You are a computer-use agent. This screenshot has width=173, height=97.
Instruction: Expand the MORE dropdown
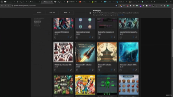pos(67,13)
